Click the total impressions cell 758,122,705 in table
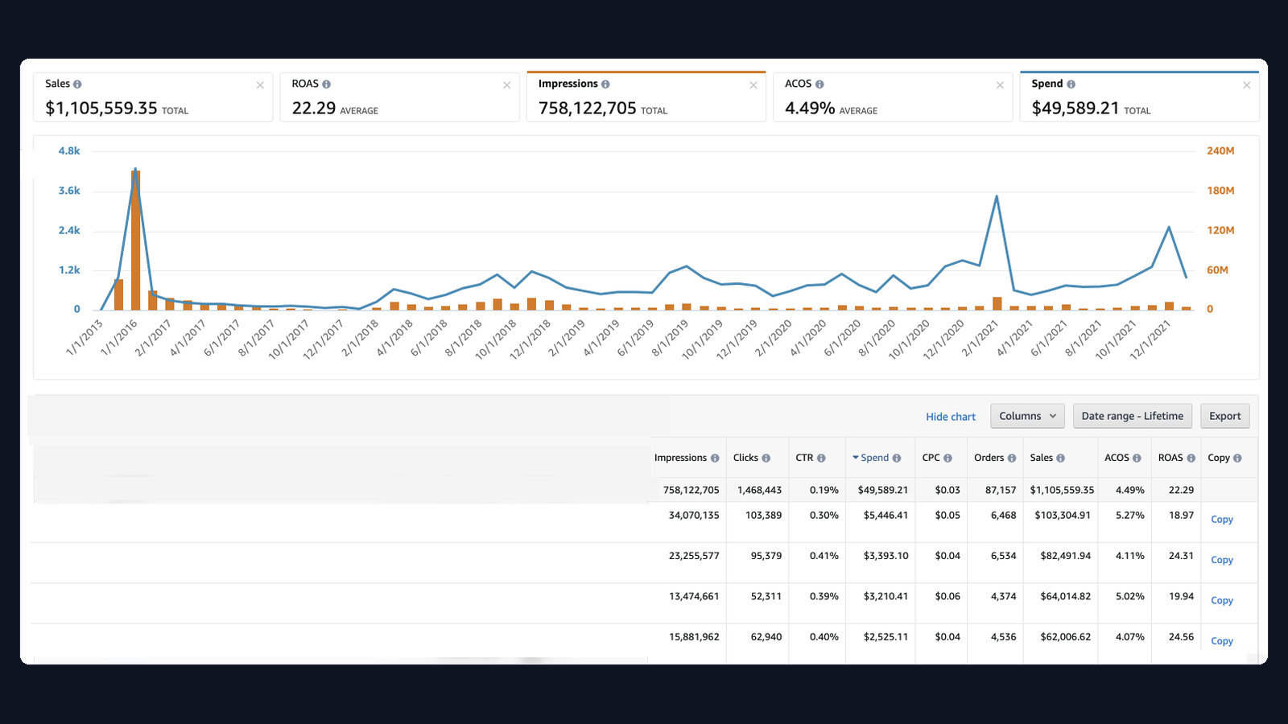Viewport: 1288px width, 724px height. click(691, 490)
